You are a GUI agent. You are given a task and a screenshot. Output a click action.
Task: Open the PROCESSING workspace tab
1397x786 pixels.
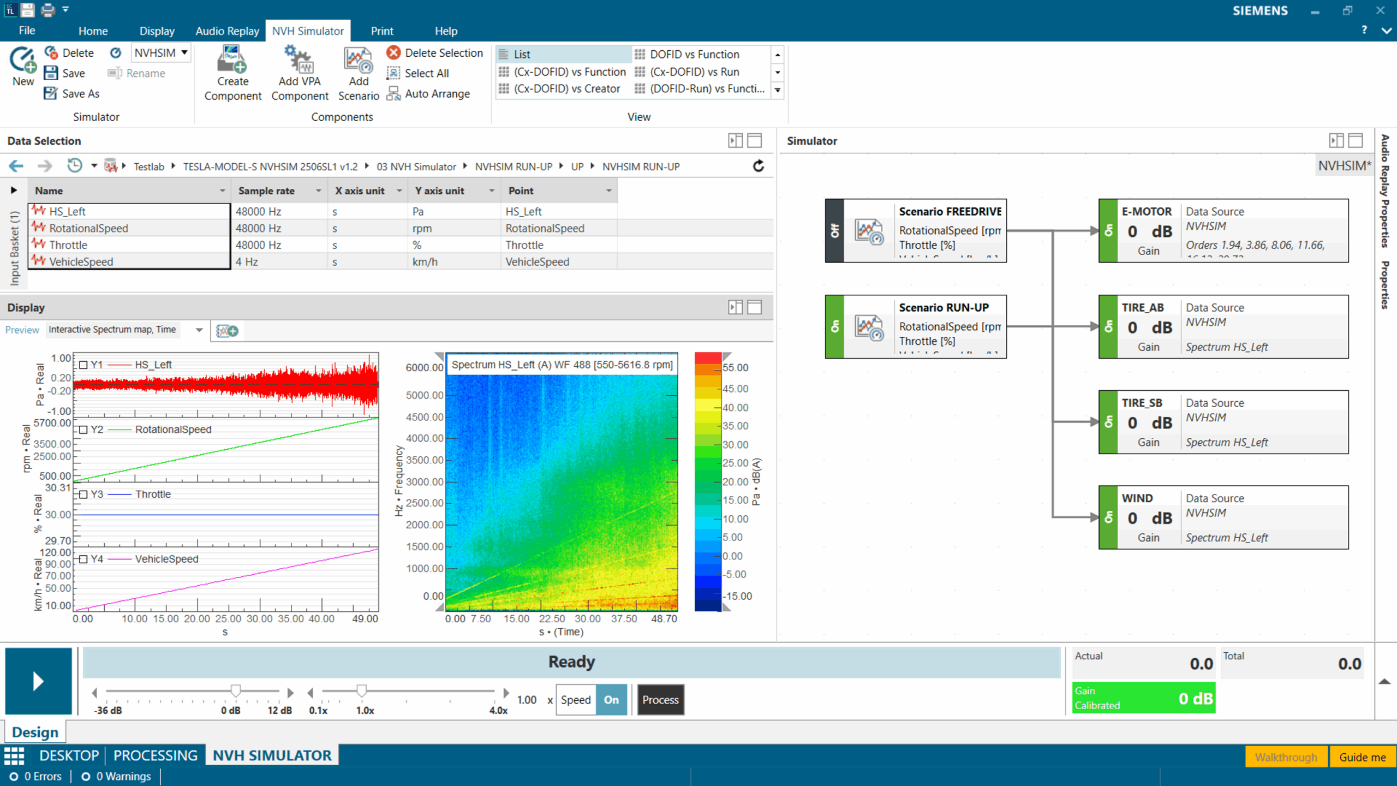(x=155, y=755)
